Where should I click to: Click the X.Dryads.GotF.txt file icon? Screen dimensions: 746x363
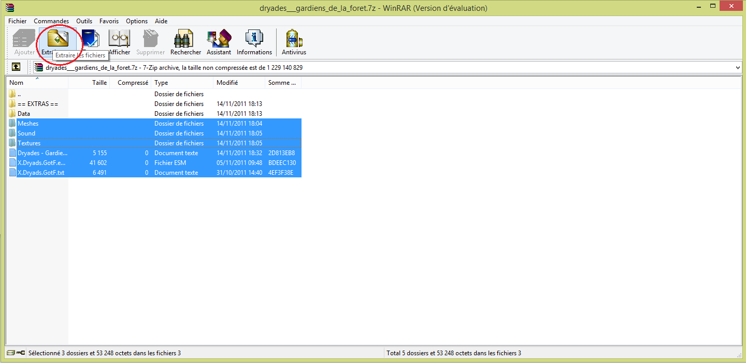pyautogui.click(x=12, y=173)
